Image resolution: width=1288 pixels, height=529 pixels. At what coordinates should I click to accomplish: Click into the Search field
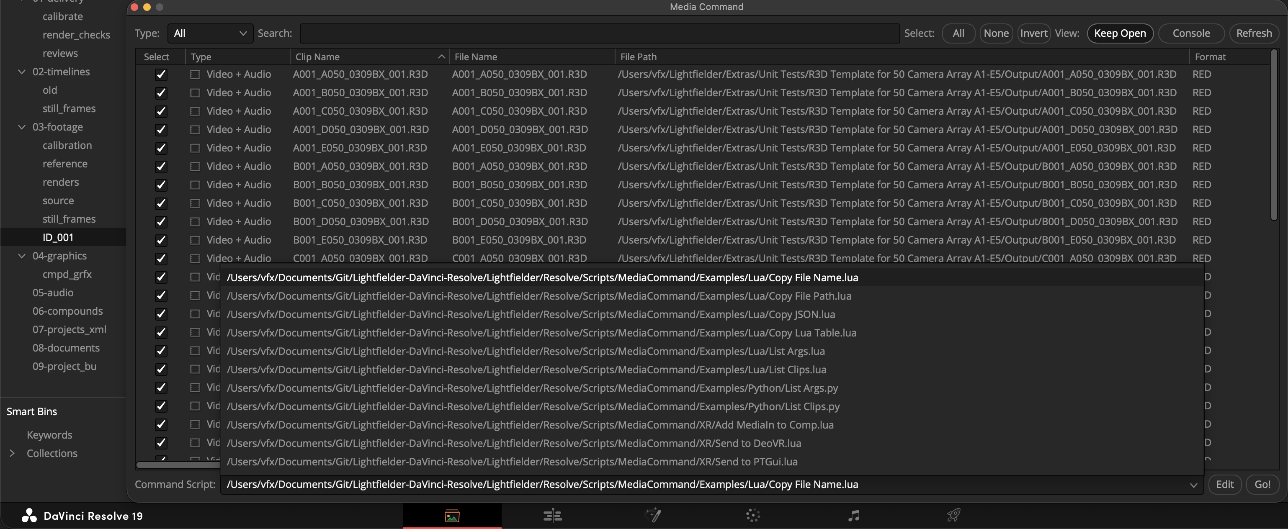599,33
